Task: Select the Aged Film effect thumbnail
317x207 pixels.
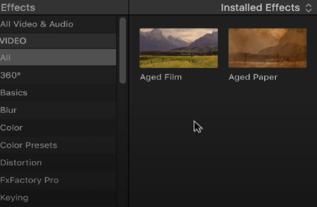Action: 179,48
